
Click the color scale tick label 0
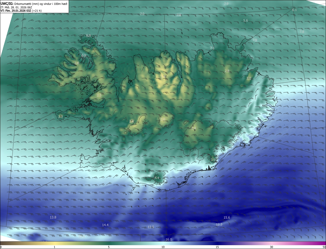(1, 247)
